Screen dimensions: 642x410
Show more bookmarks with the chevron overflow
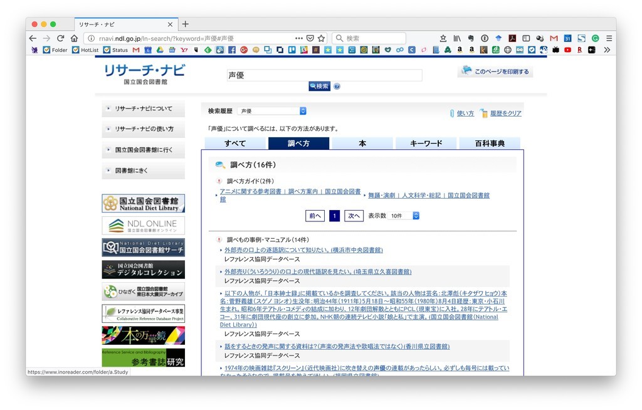(607, 50)
